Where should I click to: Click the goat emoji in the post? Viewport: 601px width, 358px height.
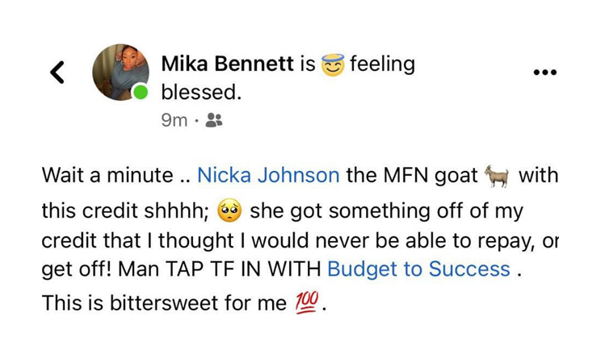point(496,175)
